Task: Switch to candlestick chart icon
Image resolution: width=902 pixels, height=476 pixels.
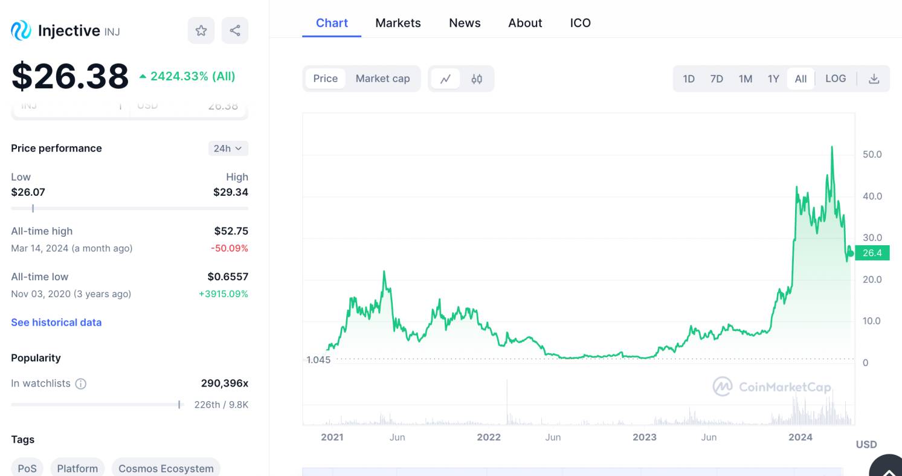Action: tap(477, 79)
